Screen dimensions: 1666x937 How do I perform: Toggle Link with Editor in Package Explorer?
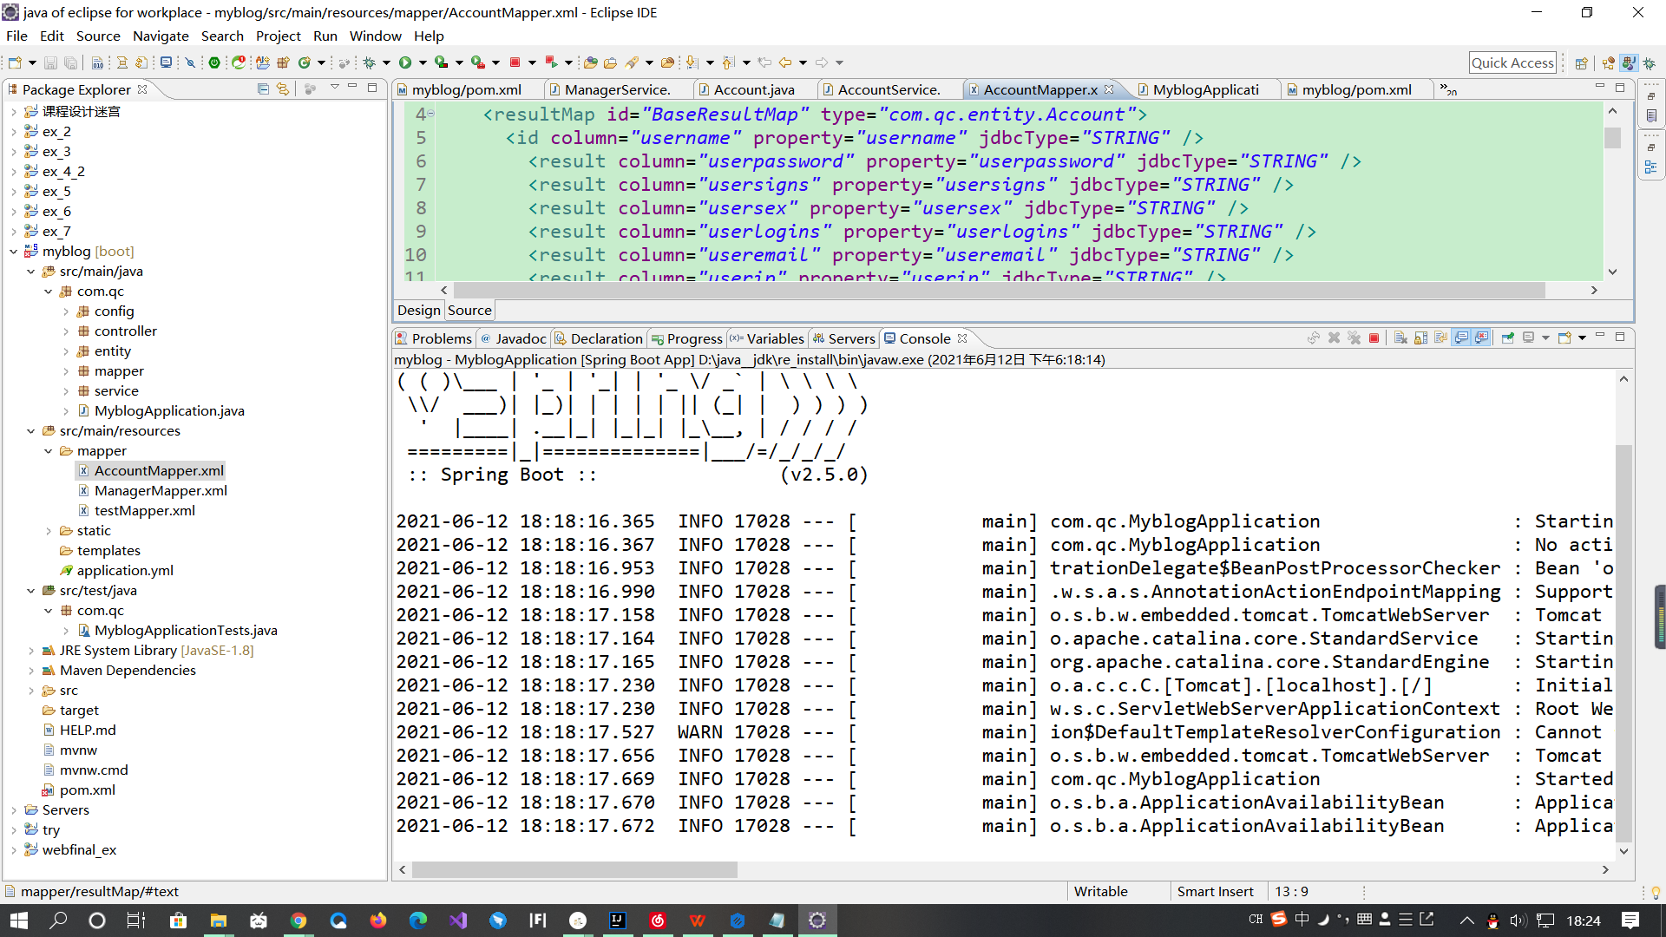point(283,89)
